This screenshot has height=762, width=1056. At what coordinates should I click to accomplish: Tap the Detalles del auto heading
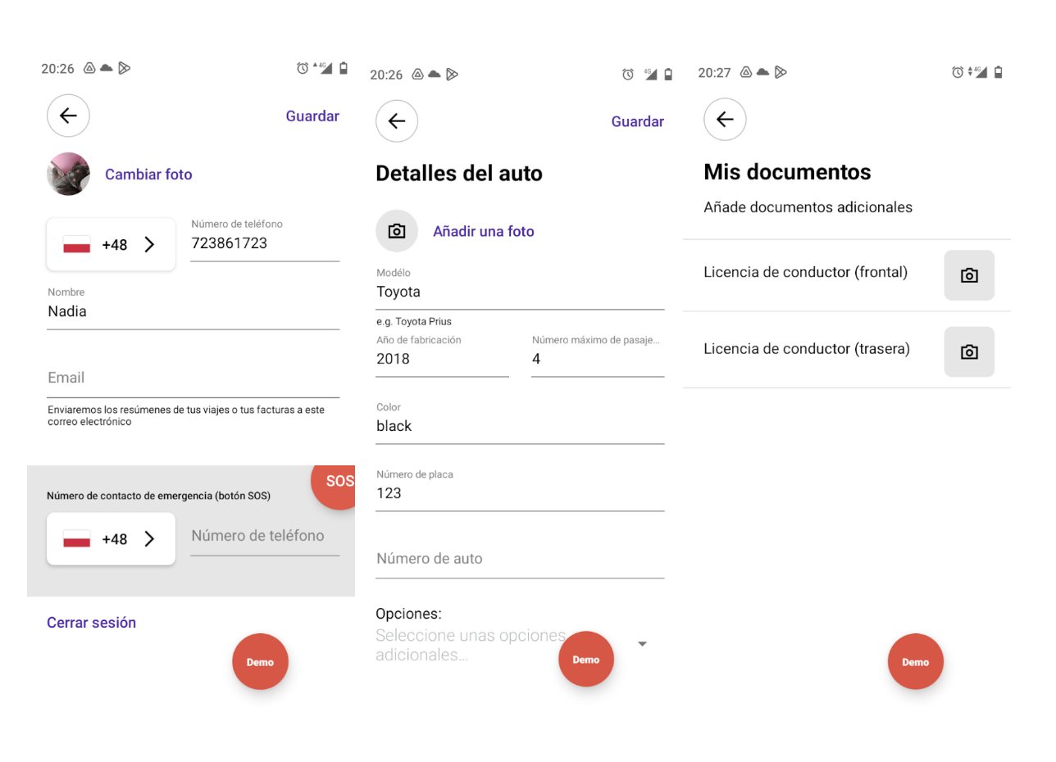459,174
